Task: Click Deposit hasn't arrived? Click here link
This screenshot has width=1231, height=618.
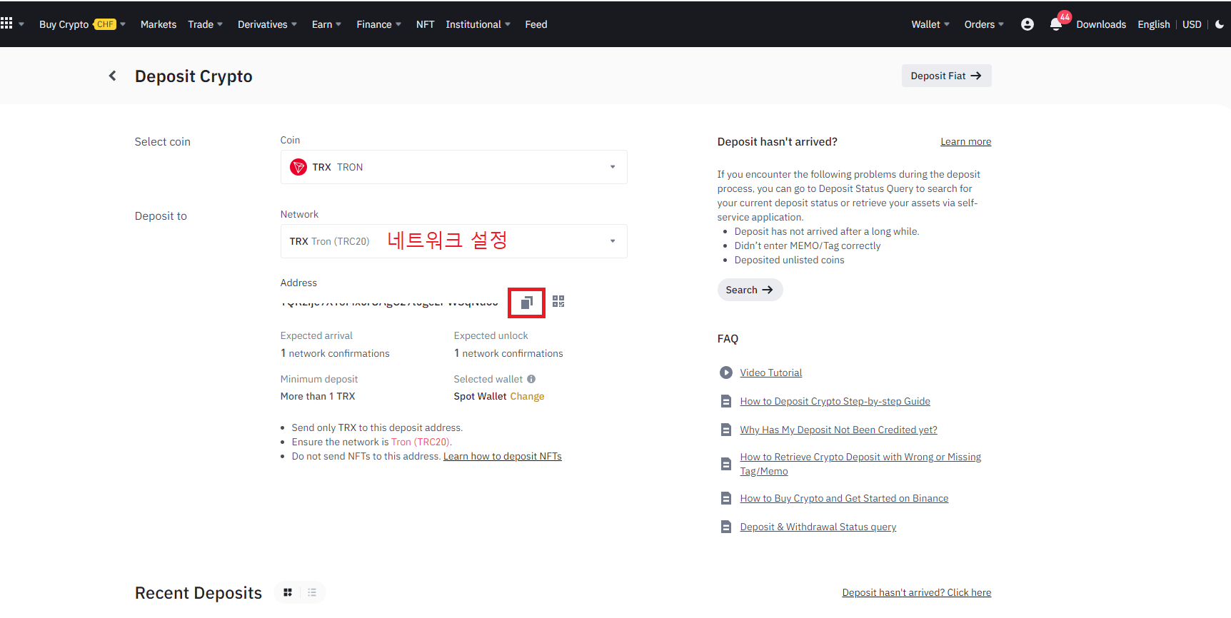Action: pos(917,592)
